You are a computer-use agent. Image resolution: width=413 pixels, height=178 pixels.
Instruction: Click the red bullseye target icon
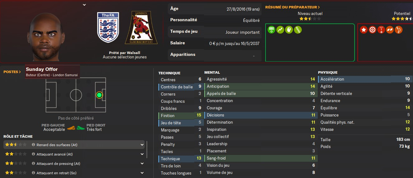[x=372, y=30]
